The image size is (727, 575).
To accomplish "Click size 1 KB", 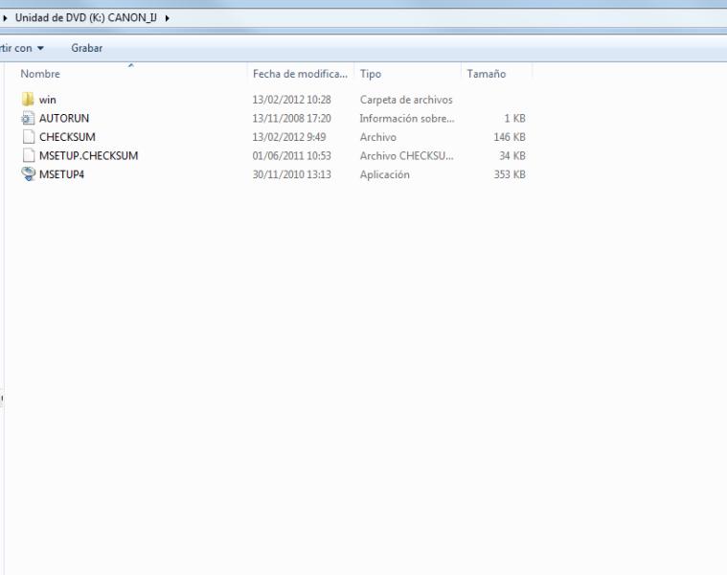I will (514, 118).
